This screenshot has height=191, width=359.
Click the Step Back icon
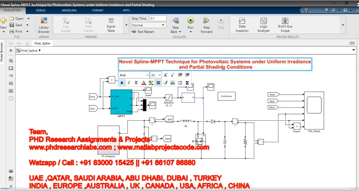point(175,20)
